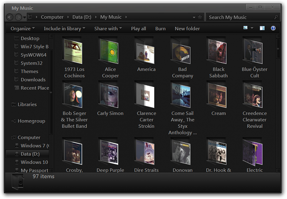
Task: Select the Dr. Hook folder icon
Action: (217, 151)
